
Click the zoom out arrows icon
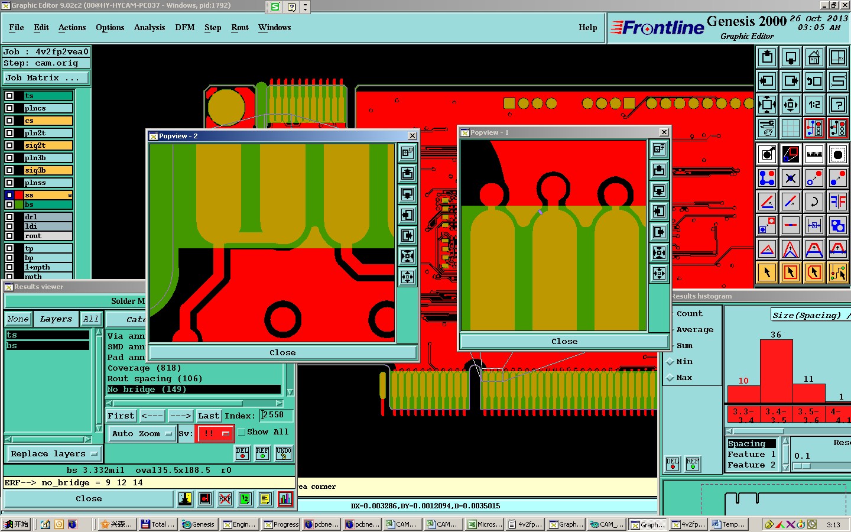point(791,105)
